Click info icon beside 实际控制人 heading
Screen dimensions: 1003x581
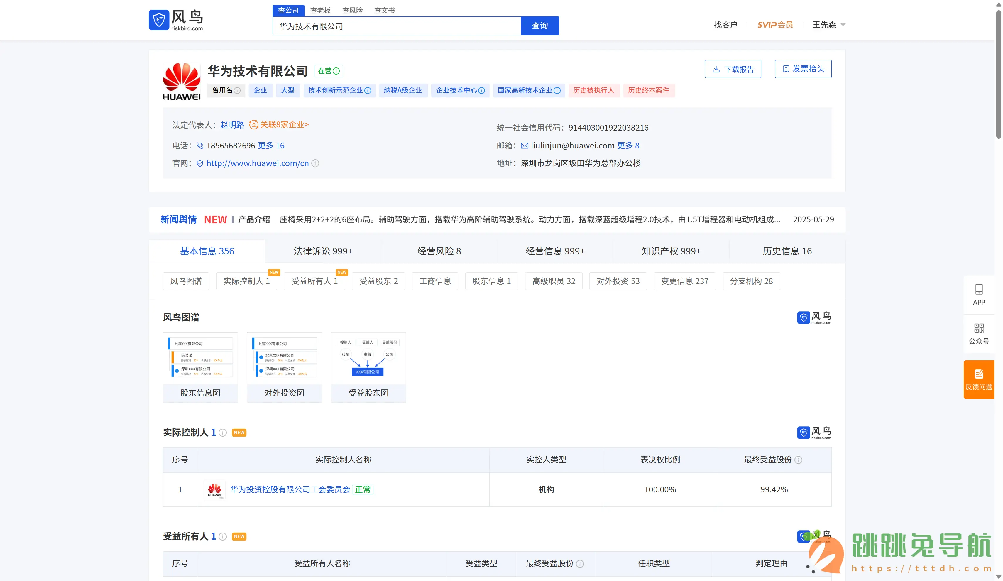(223, 433)
